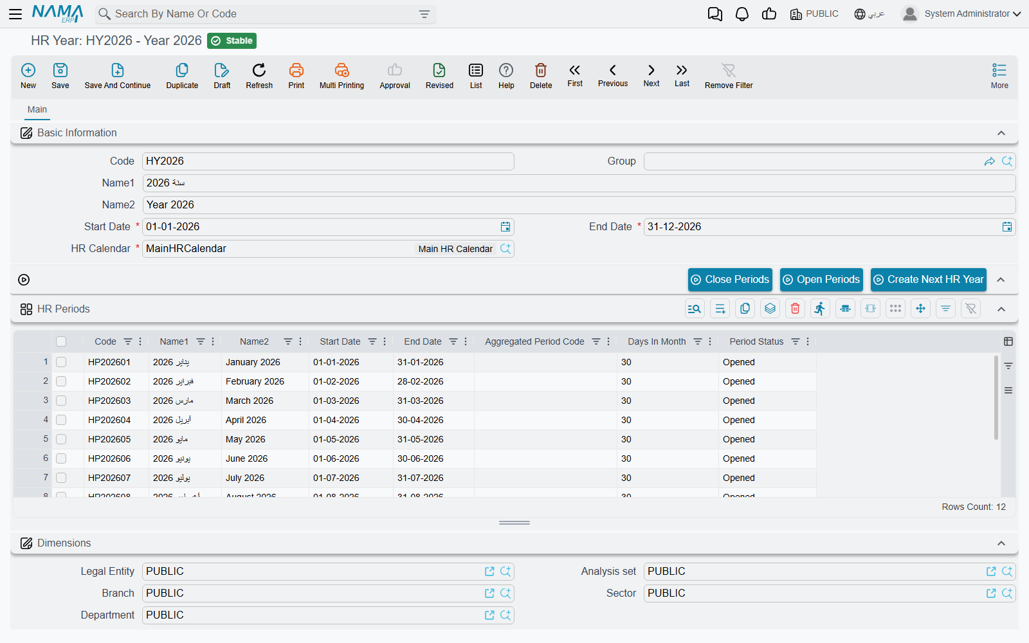
Task: Open the chat messages icon
Action: pos(715,14)
